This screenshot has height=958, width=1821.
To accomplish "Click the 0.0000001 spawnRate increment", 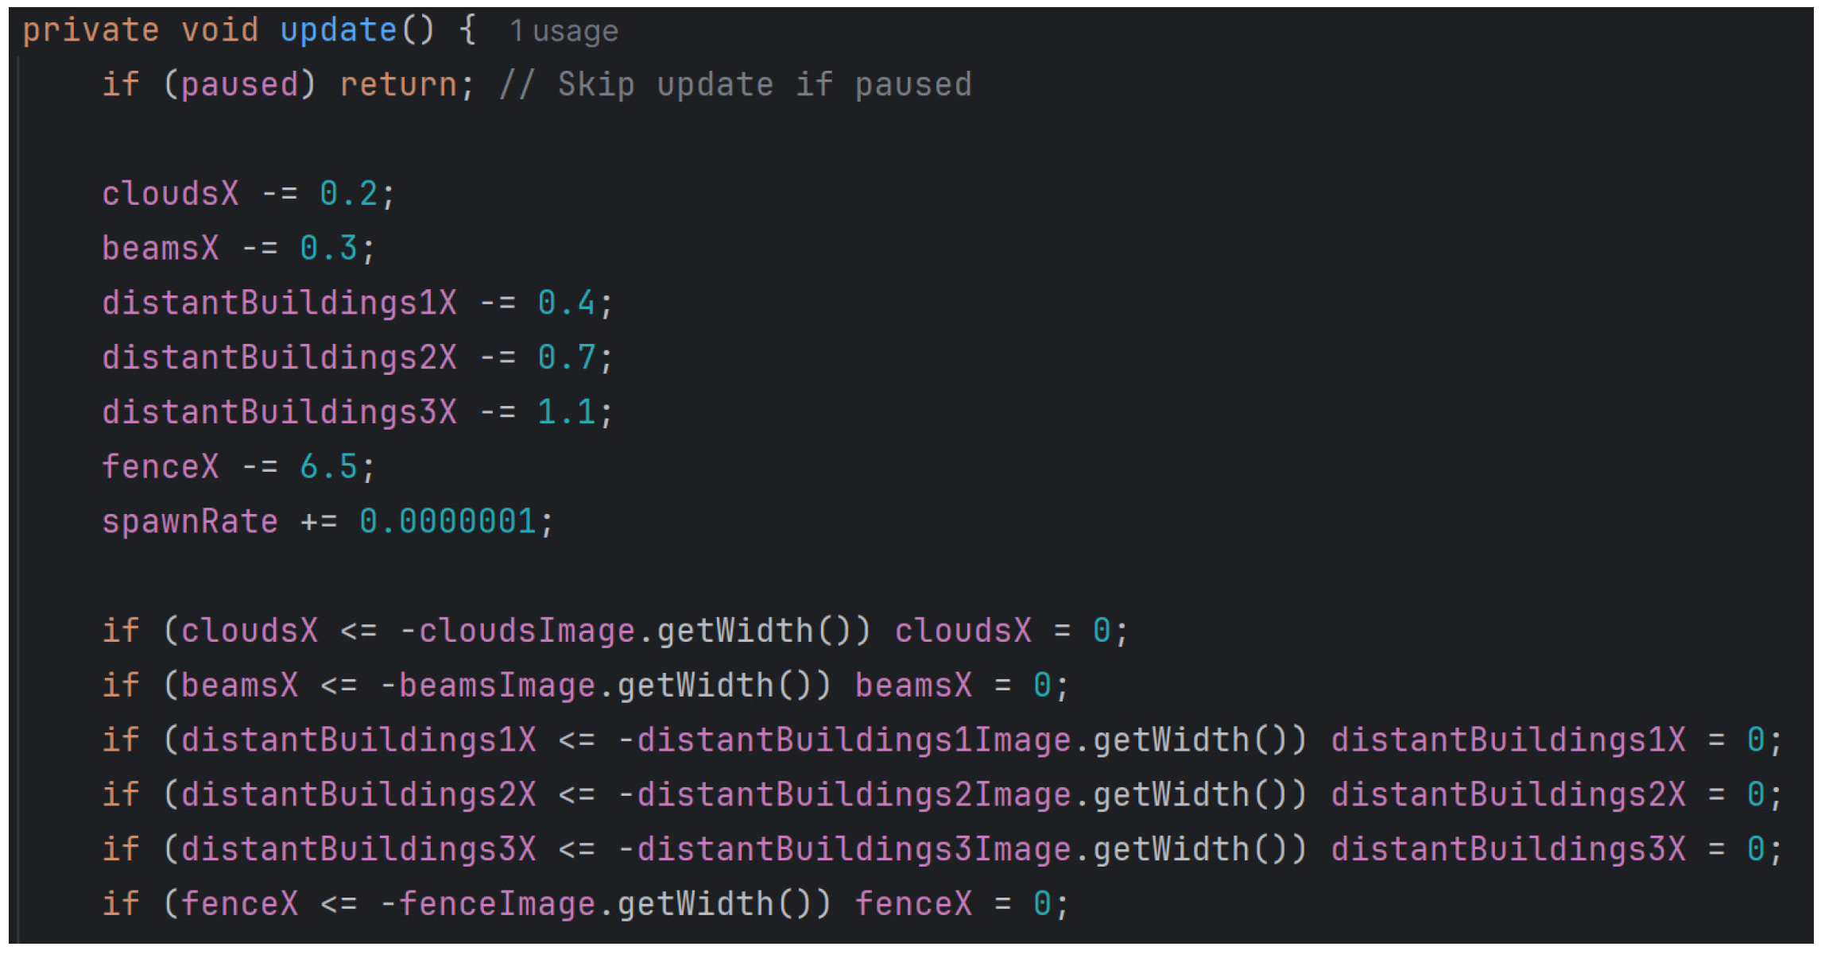I will tap(448, 522).
